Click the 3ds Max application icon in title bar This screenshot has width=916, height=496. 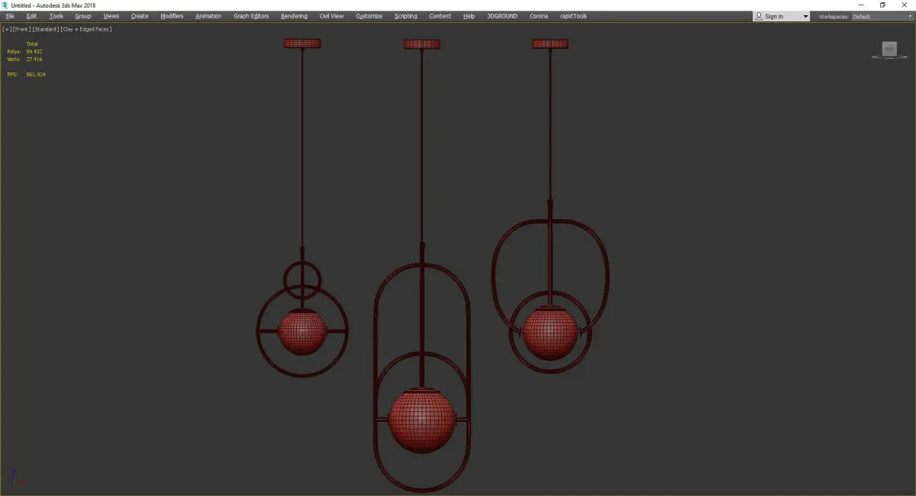coord(5,5)
